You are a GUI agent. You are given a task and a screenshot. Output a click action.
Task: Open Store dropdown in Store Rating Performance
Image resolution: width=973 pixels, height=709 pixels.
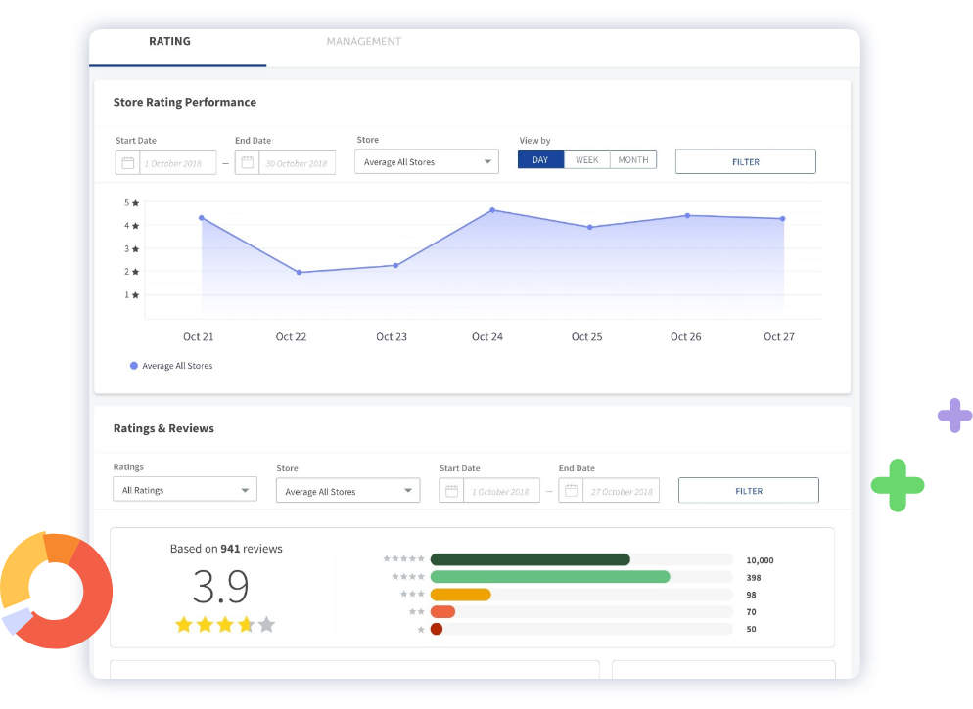tap(426, 162)
